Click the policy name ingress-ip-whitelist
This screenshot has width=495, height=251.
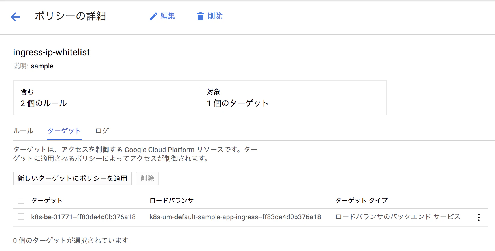pos(51,52)
